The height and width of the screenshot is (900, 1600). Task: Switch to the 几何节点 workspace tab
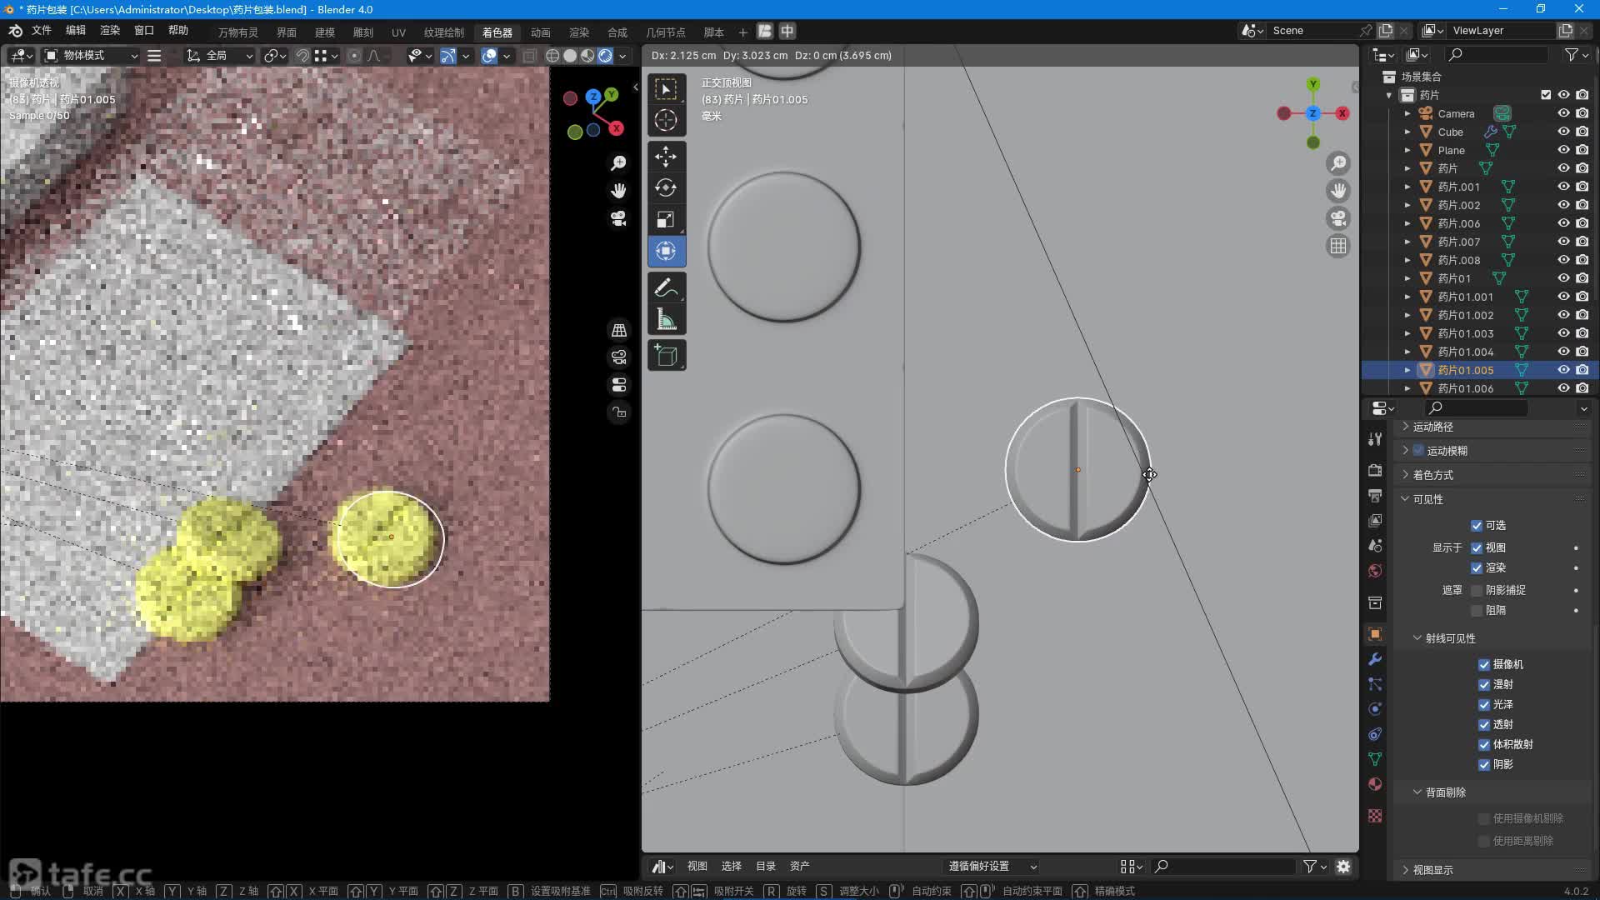pos(665,32)
